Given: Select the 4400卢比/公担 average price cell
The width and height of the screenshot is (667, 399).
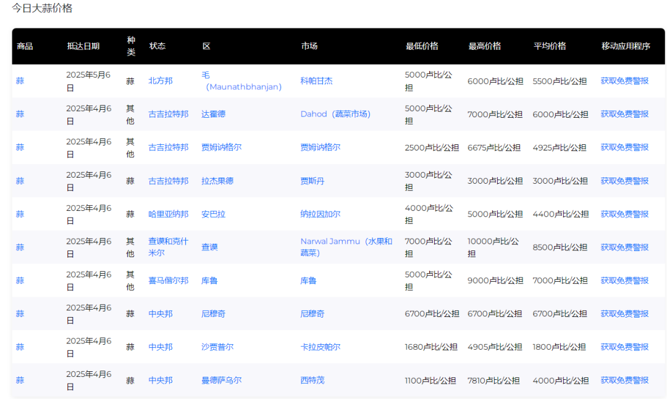Looking at the screenshot, I should click(560, 214).
